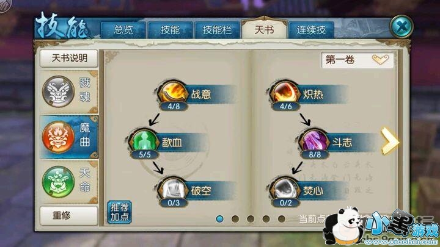The height and width of the screenshot is (247, 440).
Task: Select the purple 斗志 skill icon
Action: coord(313,141)
